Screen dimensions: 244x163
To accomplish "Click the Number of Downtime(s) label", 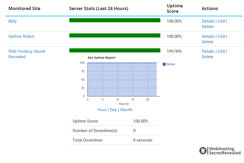I will click(x=95, y=131).
